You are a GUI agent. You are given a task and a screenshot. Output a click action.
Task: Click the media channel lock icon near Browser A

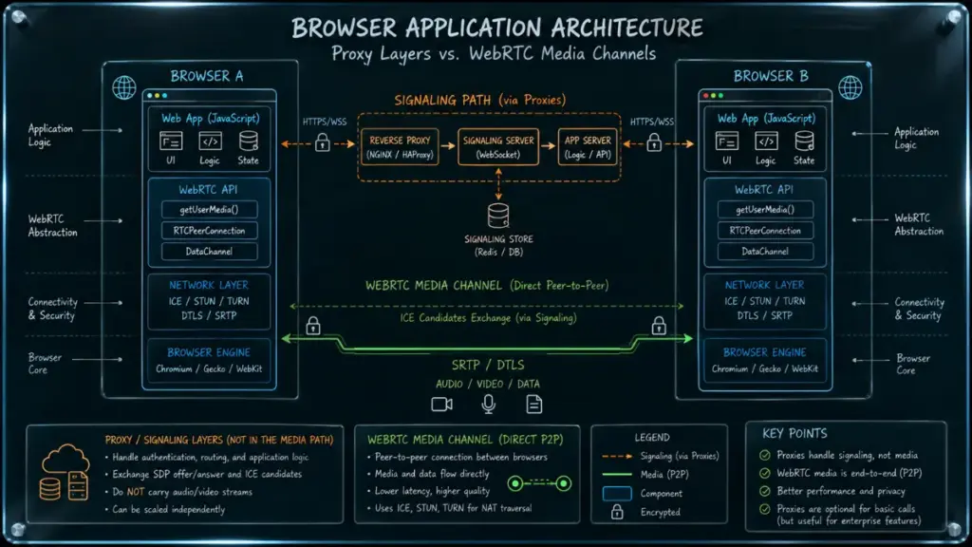(x=313, y=325)
